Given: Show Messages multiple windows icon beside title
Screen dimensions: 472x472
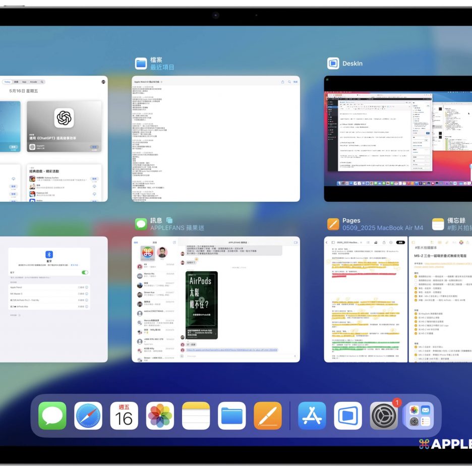Looking at the screenshot, I should (x=169, y=220).
